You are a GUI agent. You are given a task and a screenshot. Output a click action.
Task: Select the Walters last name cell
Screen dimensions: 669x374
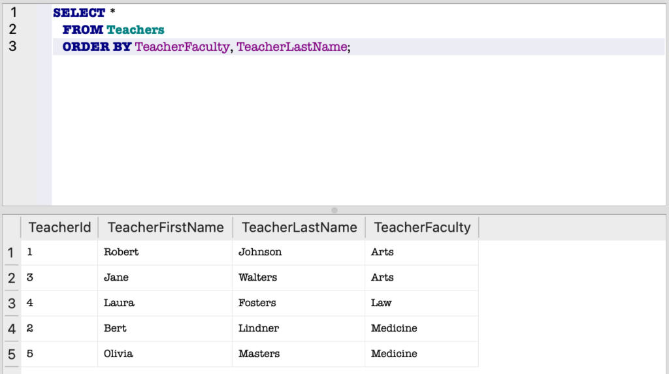(257, 277)
